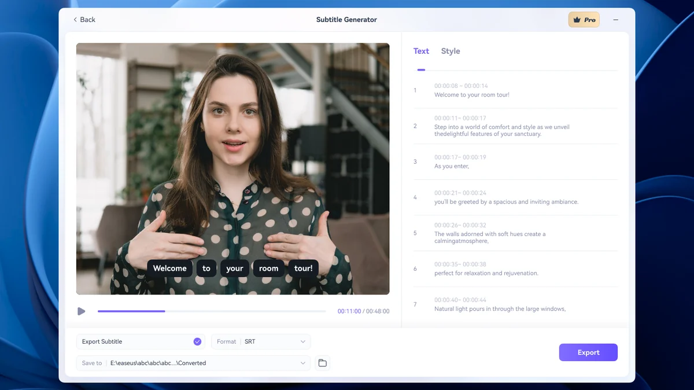This screenshot has width=694, height=390.
Task: Click the purple Export button
Action: click(588, 352)
